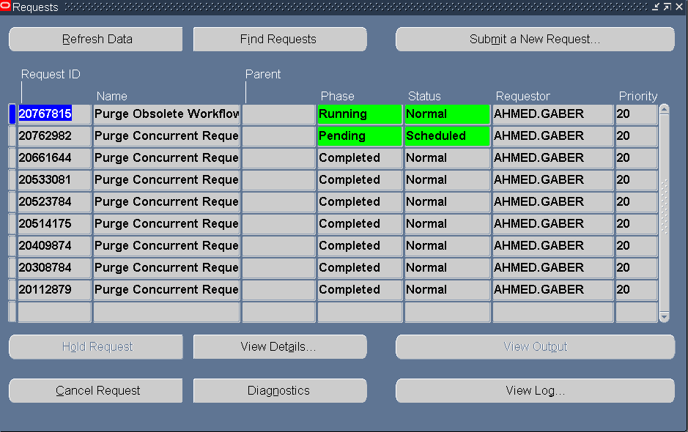Click the Priority cell showing 20 for request 20533081
The height and width of the screenshot is (432, 688).
pos(635,179)
